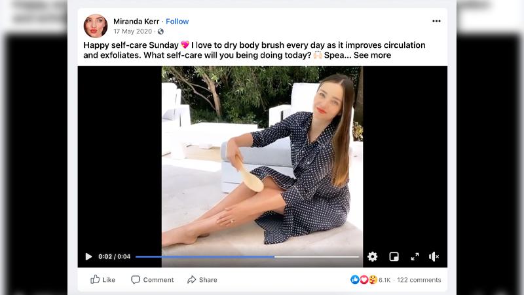Click the public audience globe icon
The image size is (524, 295).
coord(160,31)
